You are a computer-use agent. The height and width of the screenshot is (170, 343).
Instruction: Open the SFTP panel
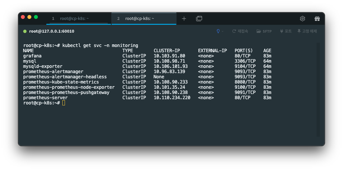coord(264,31)
